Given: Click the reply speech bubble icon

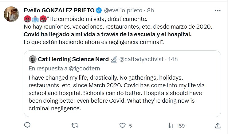Looking at the screenshot, I should 27,125.
